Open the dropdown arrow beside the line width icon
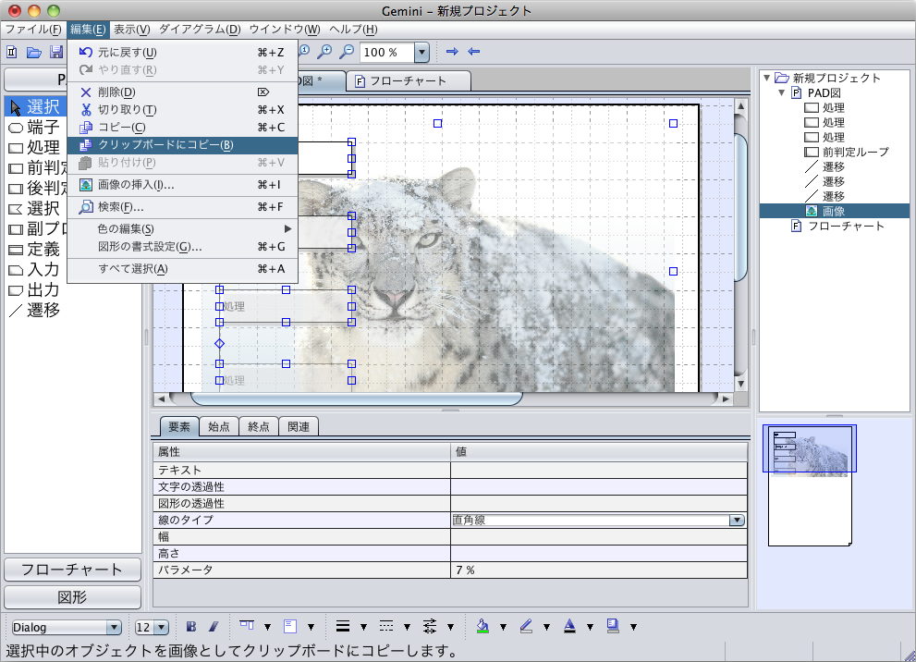The image size is (916, 662). 363,627
